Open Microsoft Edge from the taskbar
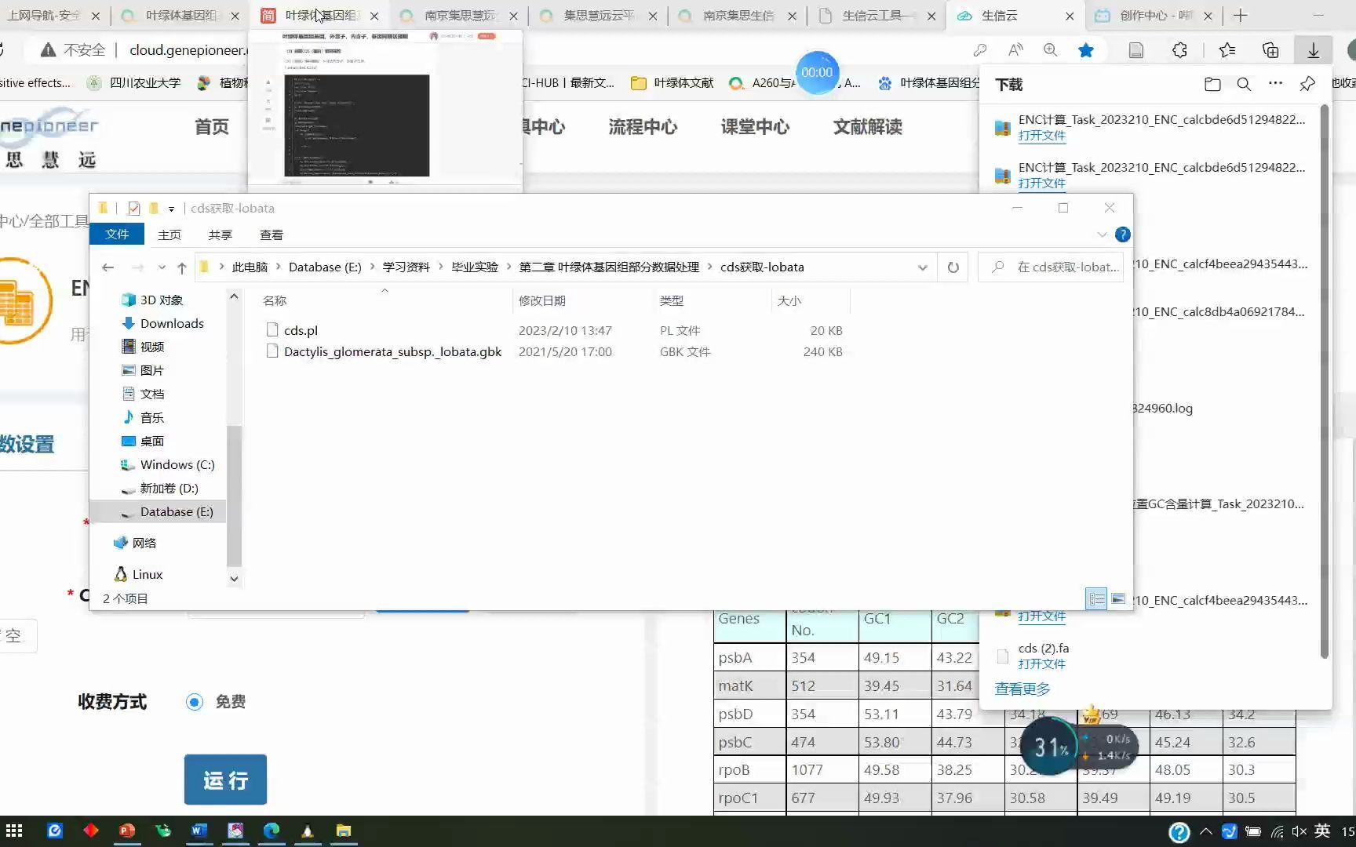 click(272, 831)
